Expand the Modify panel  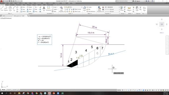(x=31, y=13)
